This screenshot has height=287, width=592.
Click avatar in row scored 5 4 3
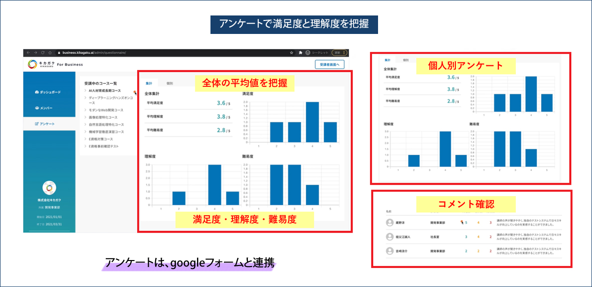[390, 223]
